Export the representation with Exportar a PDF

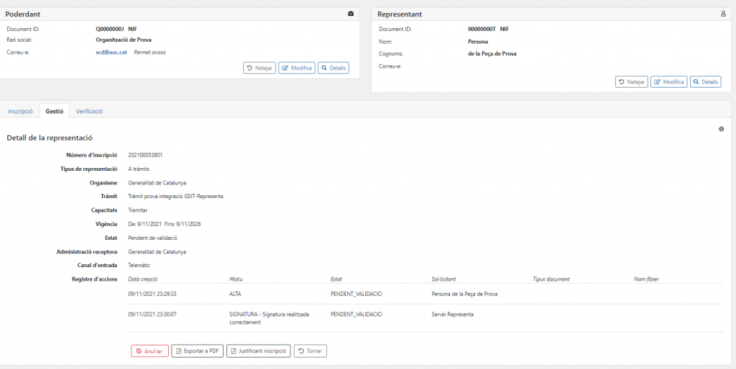coord(197,351)
